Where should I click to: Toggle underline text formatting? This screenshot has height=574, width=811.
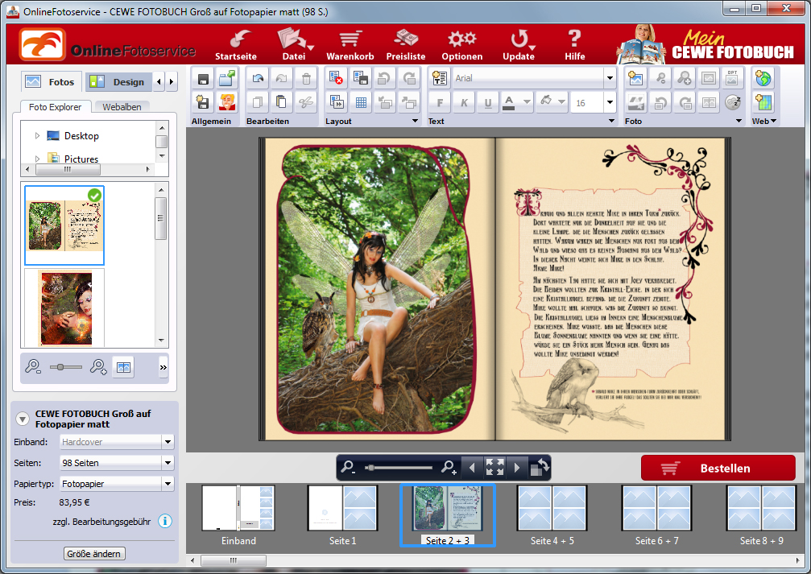pos(487,102)
